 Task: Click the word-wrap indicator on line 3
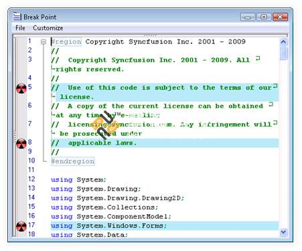click(x=258, y=58)
